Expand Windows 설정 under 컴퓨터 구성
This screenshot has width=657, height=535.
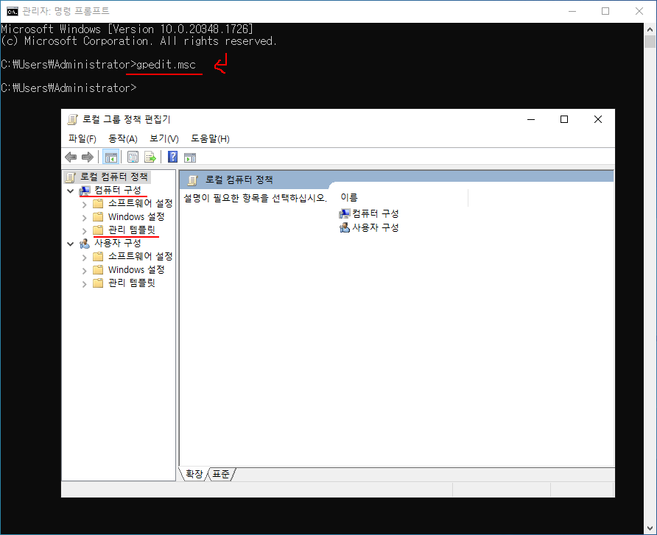pos(84,218)
